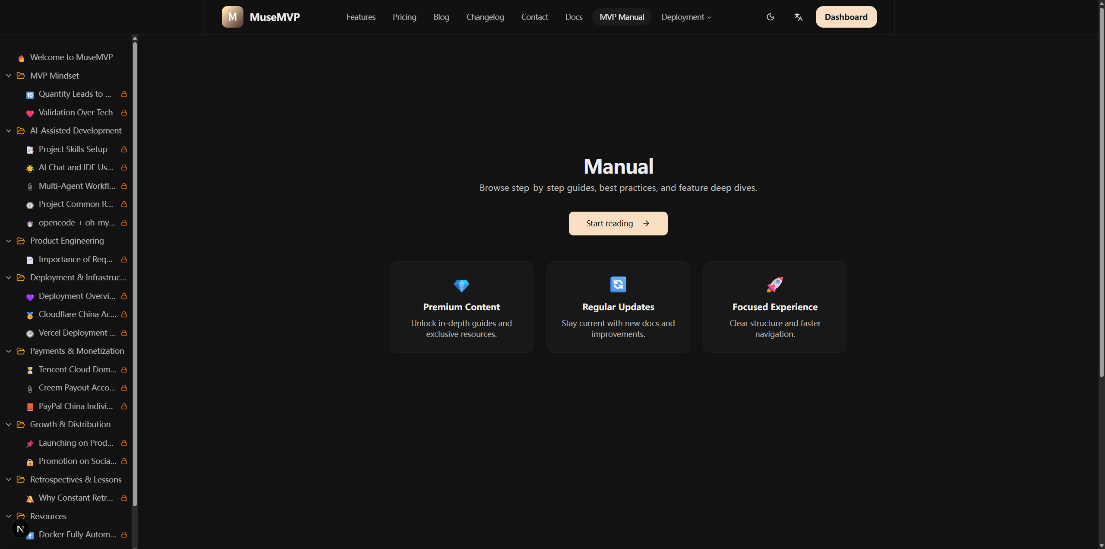This screenshot has height=549, width=1105.
Task: Switch to the Changelog page
Action: pyautogui.click(x=485, y=17)
